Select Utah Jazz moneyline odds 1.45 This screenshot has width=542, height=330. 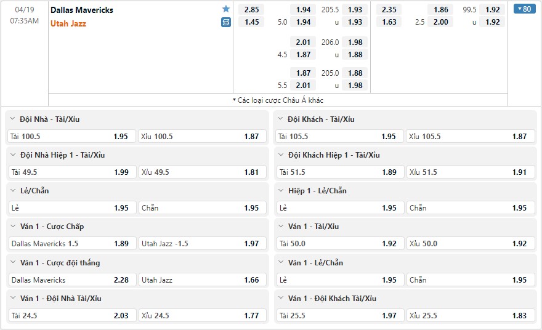point(251,22)
